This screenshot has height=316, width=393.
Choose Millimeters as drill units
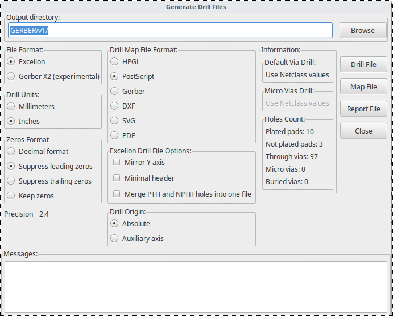click(11, 106)
